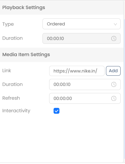Open time picker clock in Media Item Duration
Image resolution: width=125 pixels, height=164 pixels.
[114, 84]
